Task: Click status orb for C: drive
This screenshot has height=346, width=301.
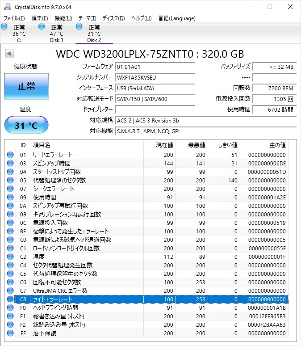Action: pyautogui.click(x=4, y=27)
